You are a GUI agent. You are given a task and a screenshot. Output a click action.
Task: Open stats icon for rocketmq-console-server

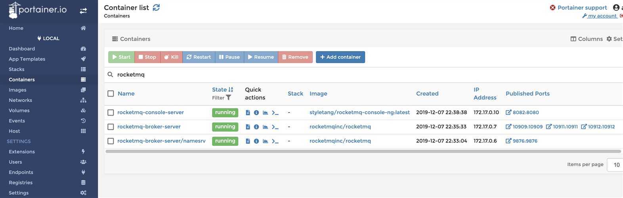(x=266, y=112)
